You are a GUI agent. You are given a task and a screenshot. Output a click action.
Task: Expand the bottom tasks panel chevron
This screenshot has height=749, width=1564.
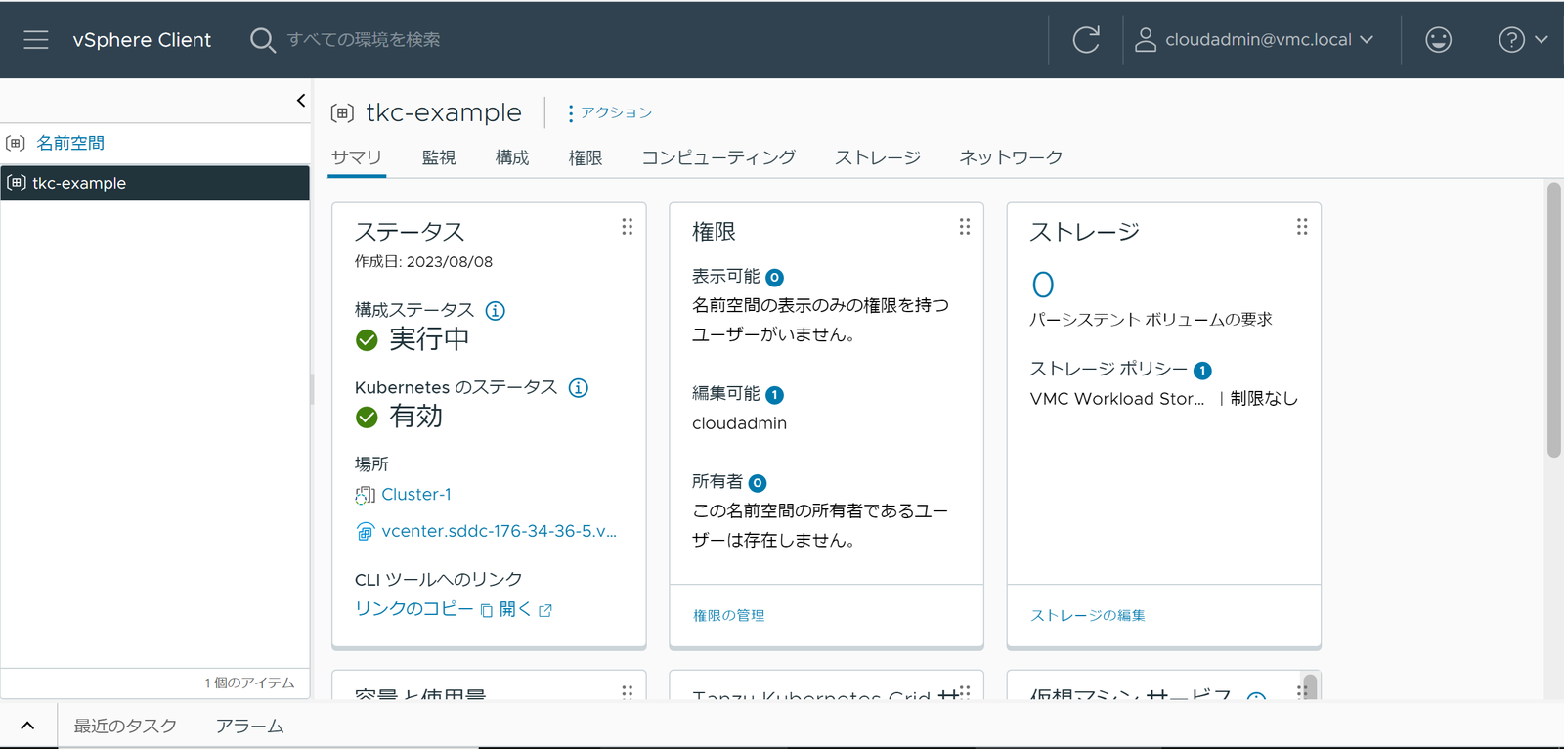tap(27, 726)
